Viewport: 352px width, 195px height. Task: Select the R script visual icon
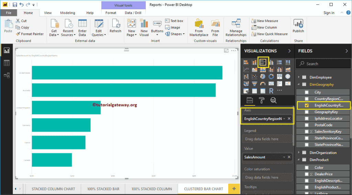click(271, 91)
